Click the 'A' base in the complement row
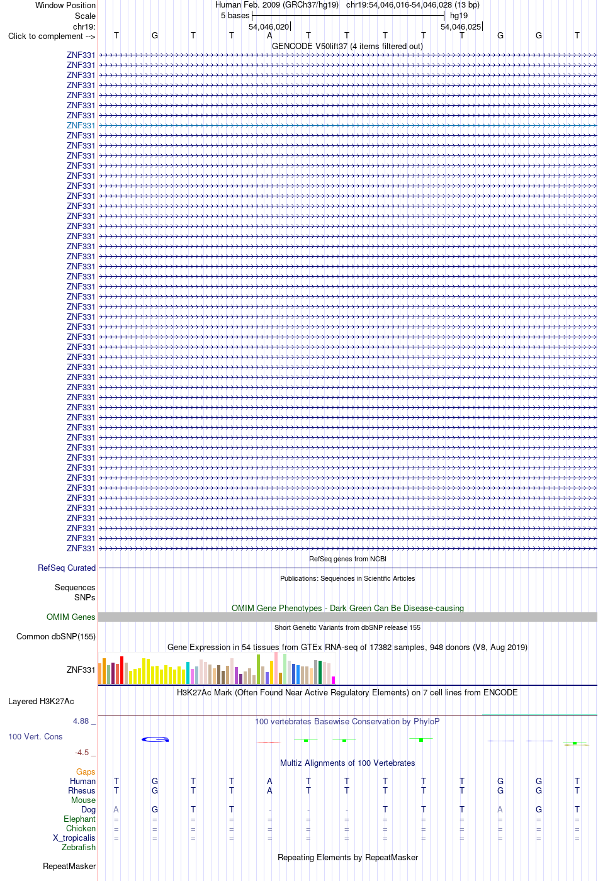Image resolution: width=598 pixels, height=881 pixels. point(269,35)
